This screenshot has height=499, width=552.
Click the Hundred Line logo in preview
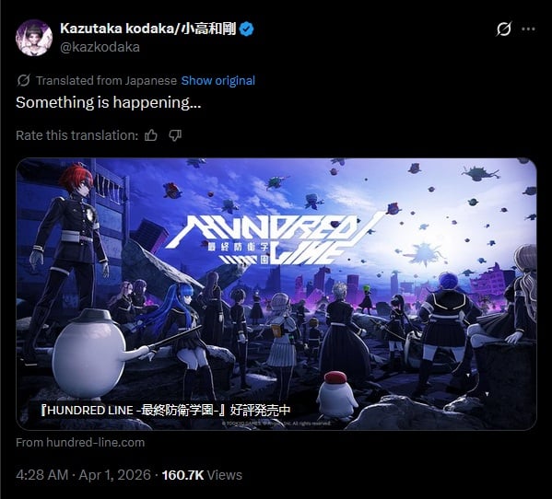click(275, 239)
